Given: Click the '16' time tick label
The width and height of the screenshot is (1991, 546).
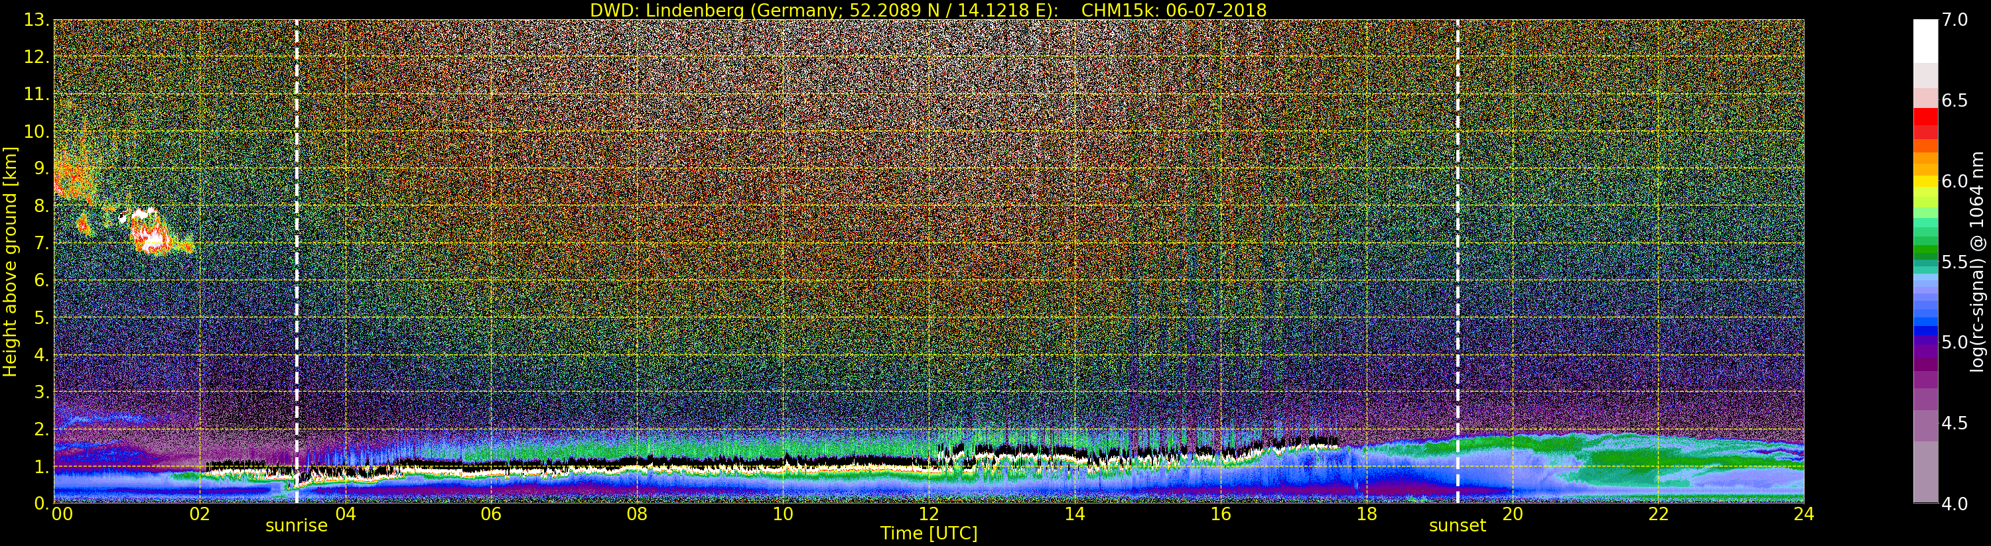Looking at the screenshot, I should pos(1221,514).
